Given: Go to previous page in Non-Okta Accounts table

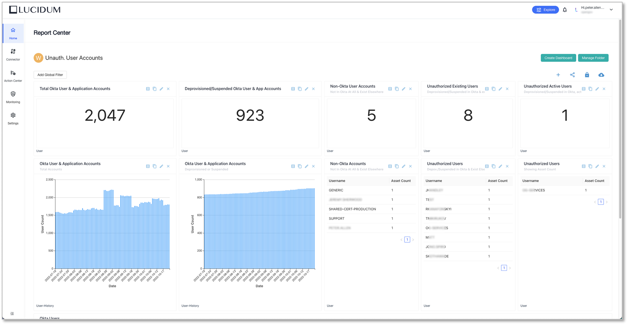Looking at the screenshot, I should pos(401,240).
